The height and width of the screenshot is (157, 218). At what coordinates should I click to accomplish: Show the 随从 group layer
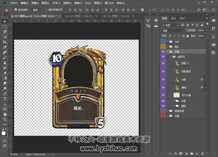(163, 47)
